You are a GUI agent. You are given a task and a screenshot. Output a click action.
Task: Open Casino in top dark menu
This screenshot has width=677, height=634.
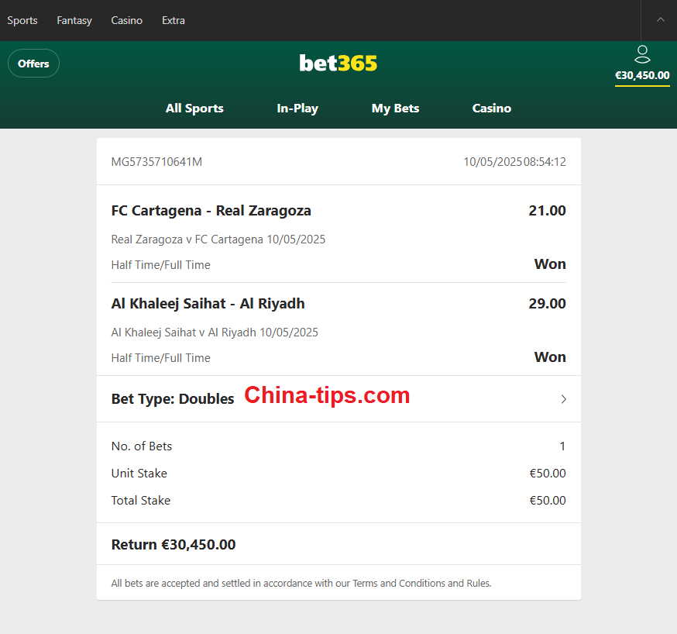pos(126,20)
